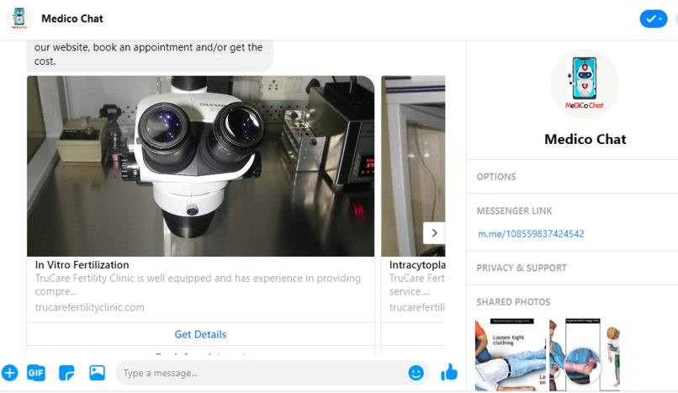This screenshot has height=393, width=678.
Task: Click the In Vitro Fertilization card title
Action: coord(82,264)
